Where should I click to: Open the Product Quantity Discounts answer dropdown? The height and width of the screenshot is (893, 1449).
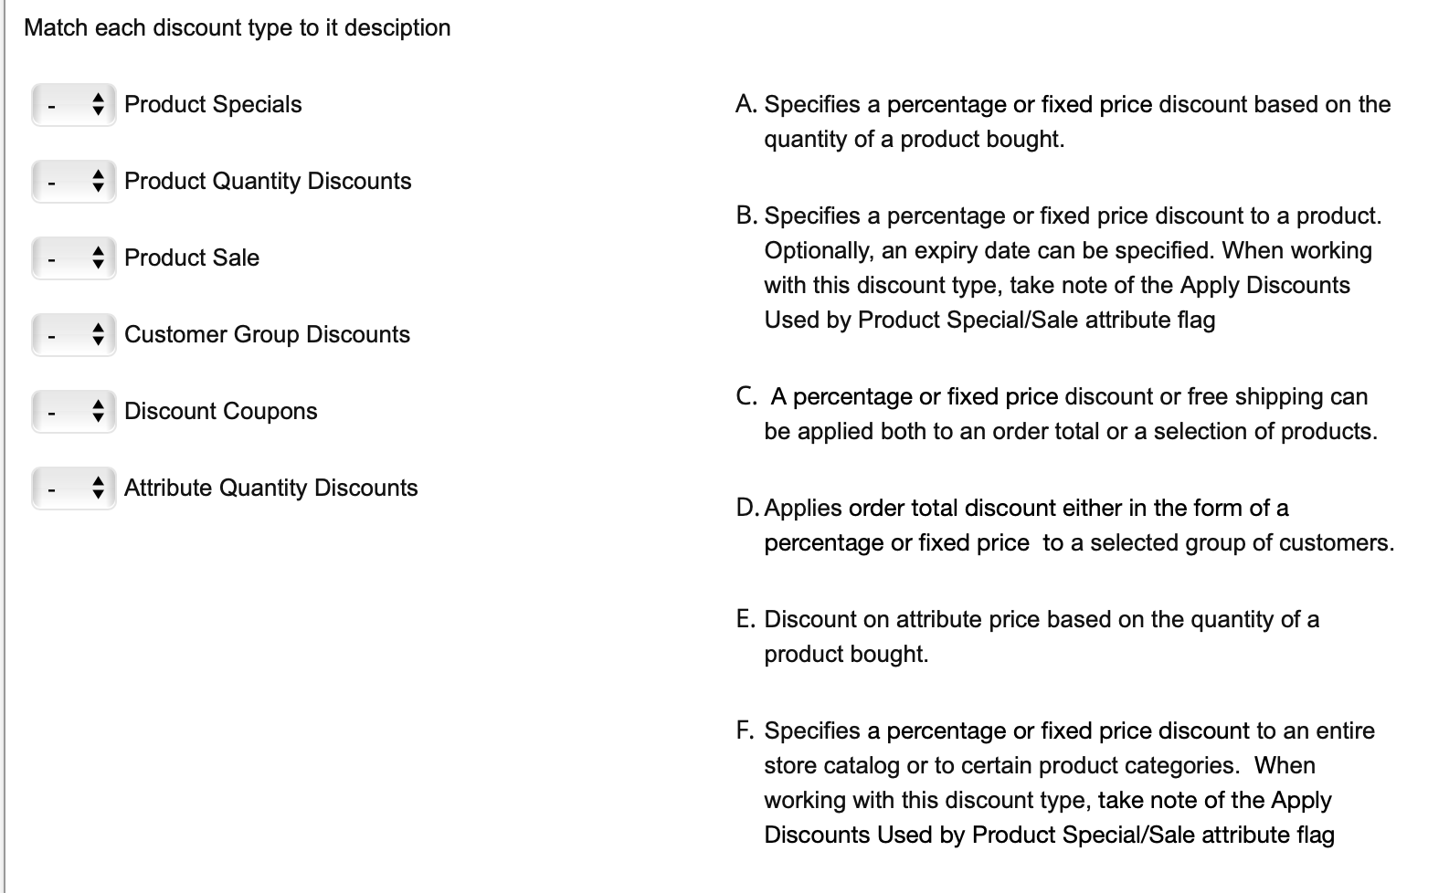tap(73, 181)
